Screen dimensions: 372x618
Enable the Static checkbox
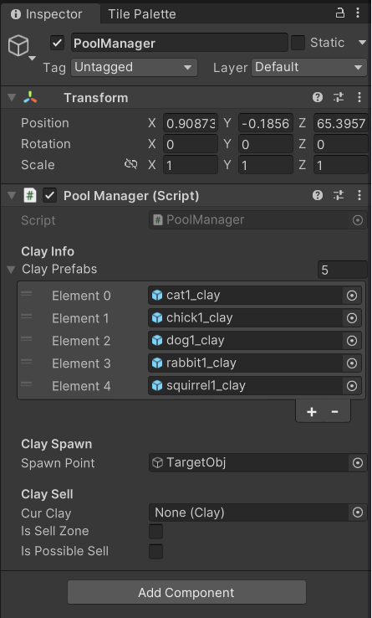[298, 43]
